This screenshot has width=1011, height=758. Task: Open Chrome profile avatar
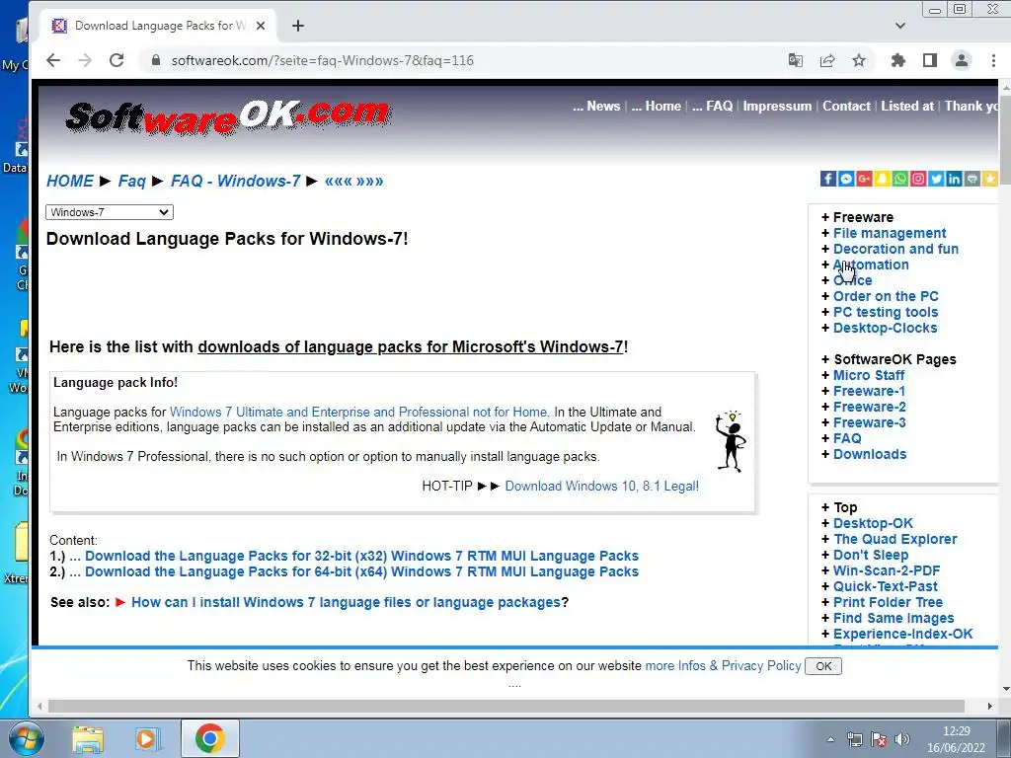[x=962, y=60]
